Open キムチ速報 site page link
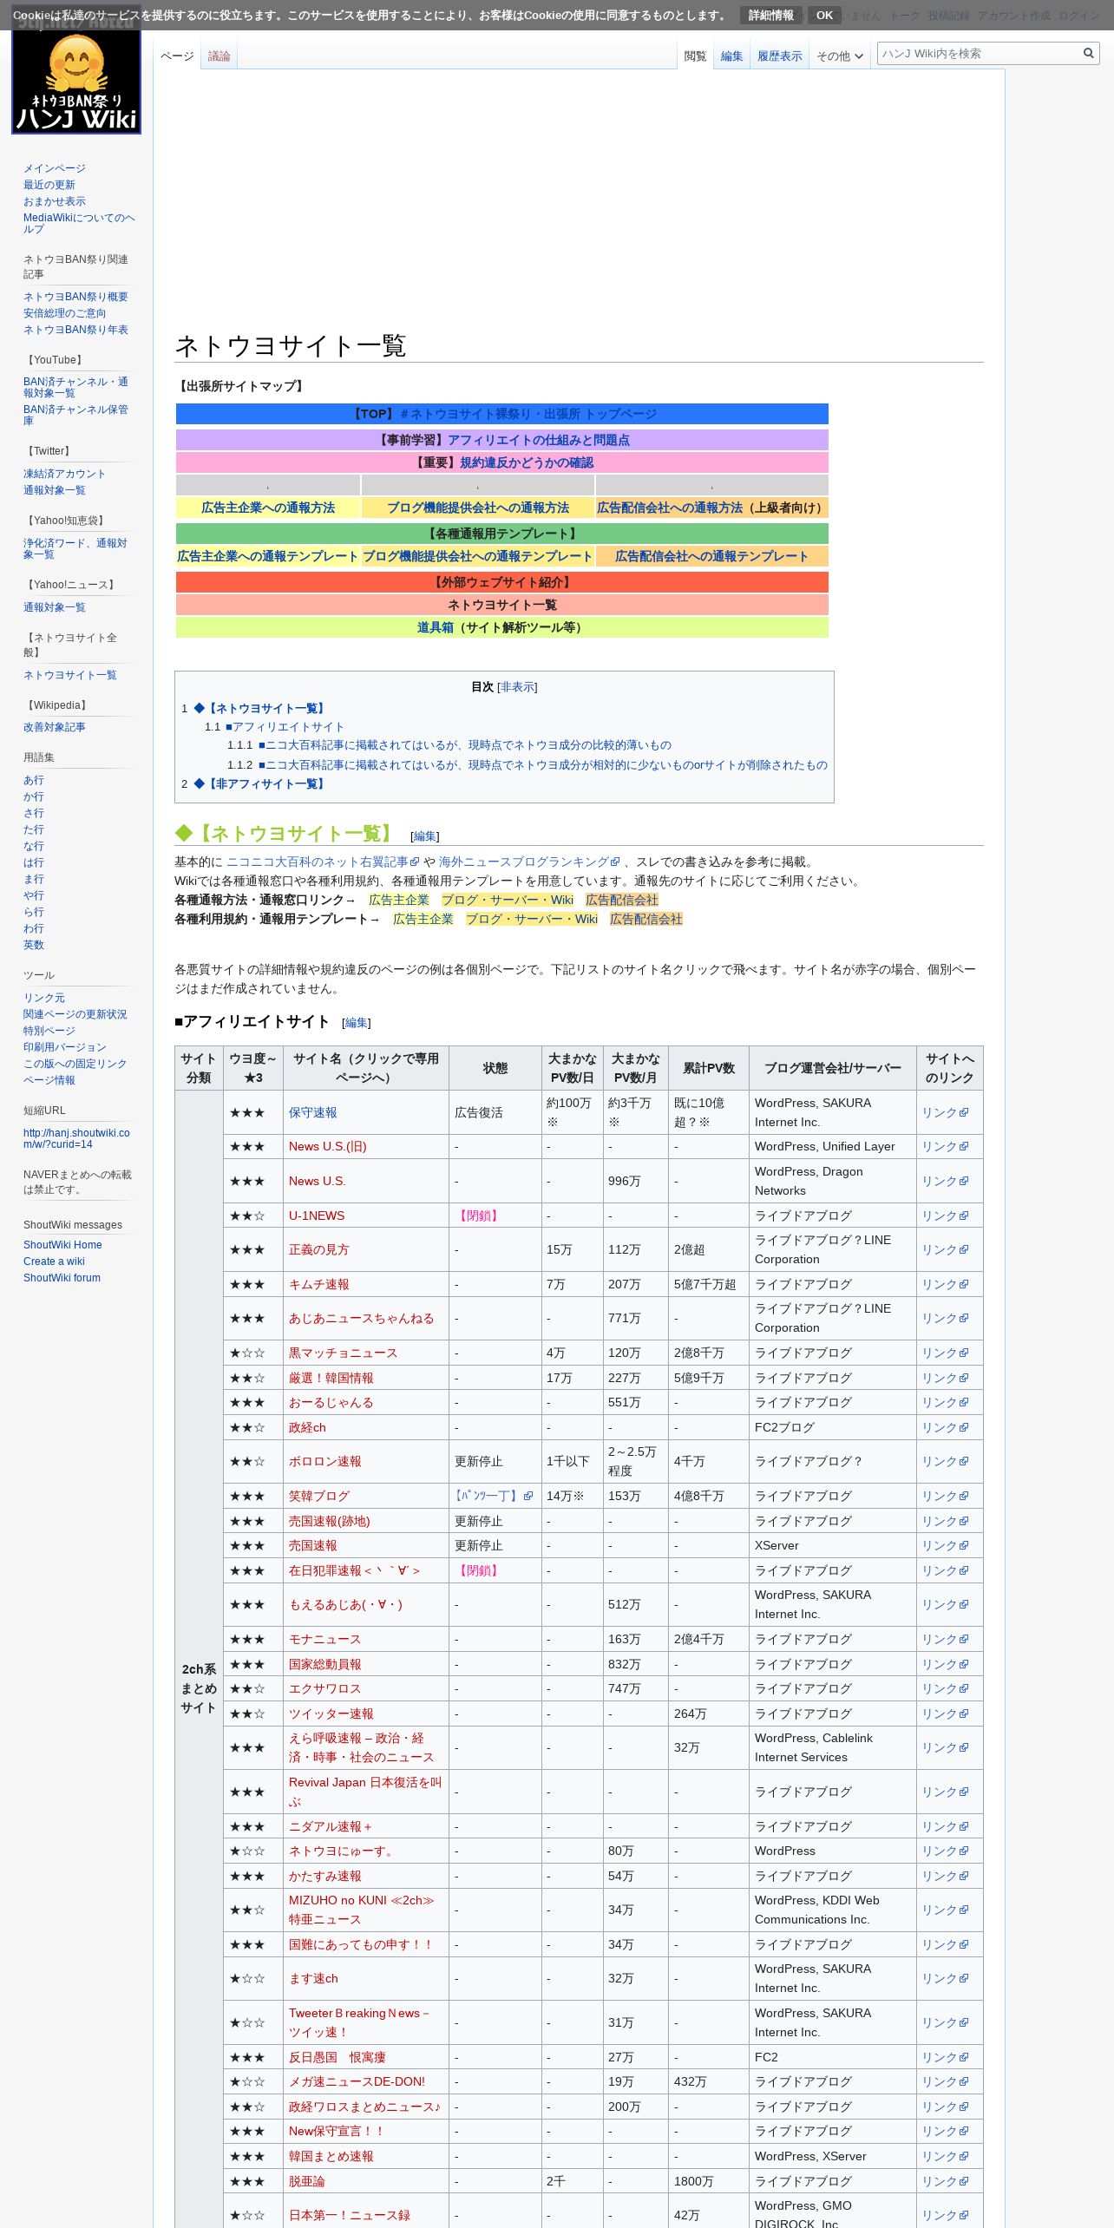Viewport: 1114px width, 2228px height. (319, 1285)
